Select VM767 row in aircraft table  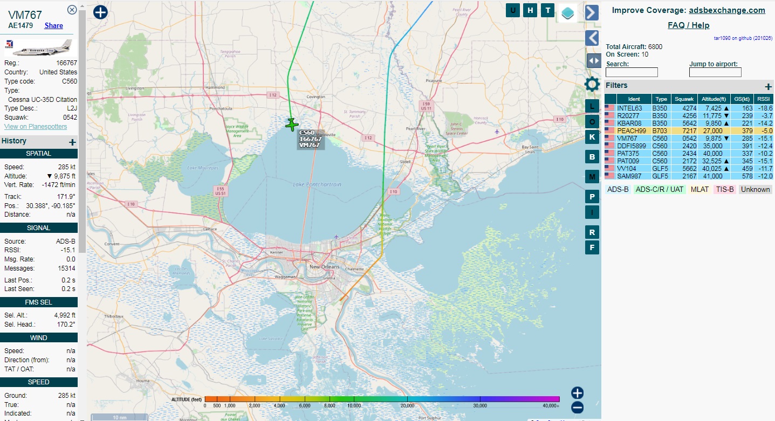[x=689, y=138]
